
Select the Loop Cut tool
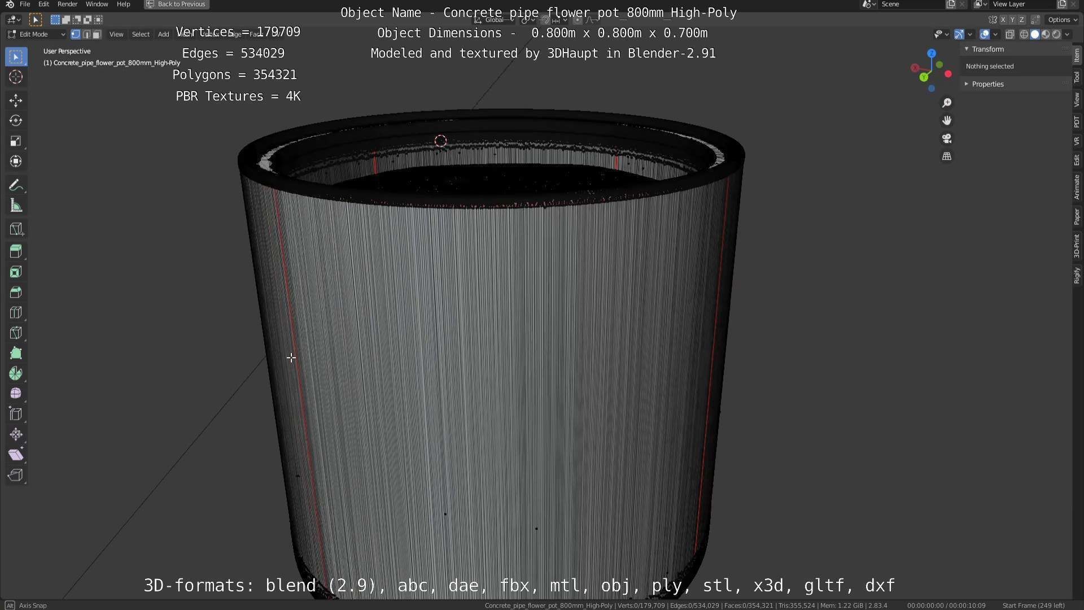tap(16, 313)
